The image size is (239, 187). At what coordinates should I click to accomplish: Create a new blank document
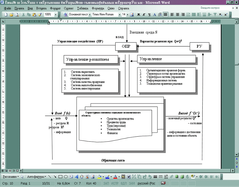[x=6, y=15]
